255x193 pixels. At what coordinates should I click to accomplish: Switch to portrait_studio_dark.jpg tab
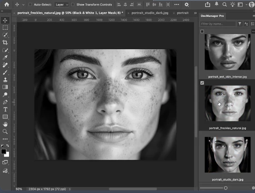point(150,13)
